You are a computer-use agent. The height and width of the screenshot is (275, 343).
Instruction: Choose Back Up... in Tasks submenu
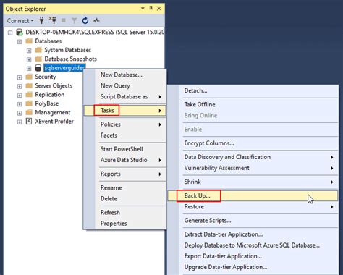click(253, 195)
